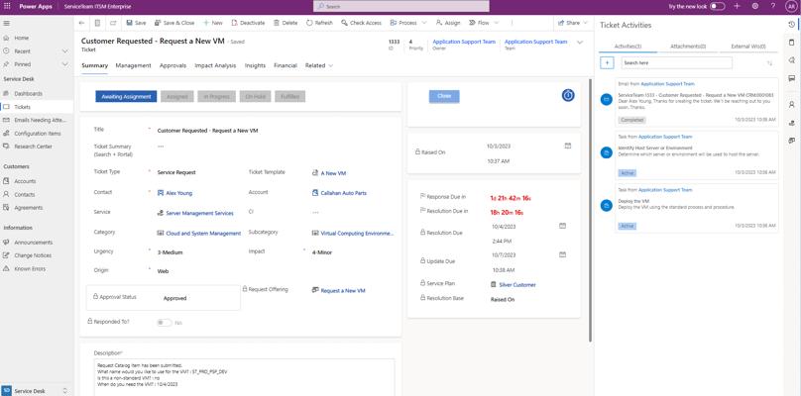Expand the Flow dropdown arrow

[x=496, y=23]
